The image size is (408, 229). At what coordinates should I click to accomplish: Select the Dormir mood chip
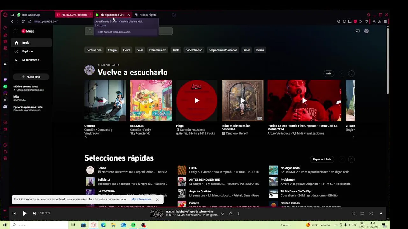(x=260, y=50)
